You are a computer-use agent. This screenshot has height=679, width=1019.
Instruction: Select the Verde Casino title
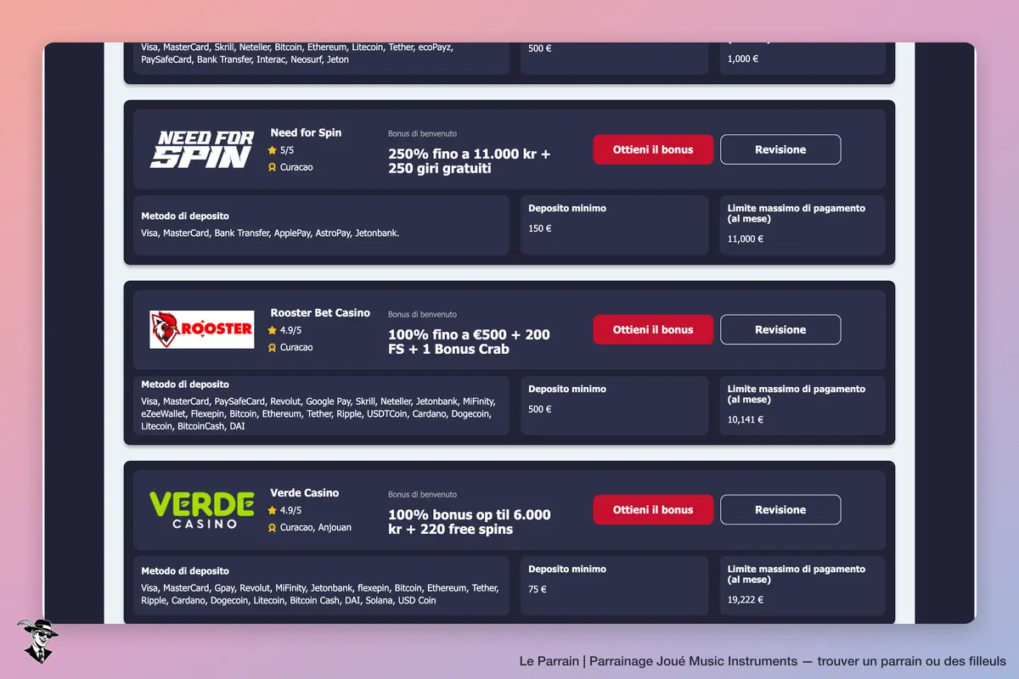coord(304,492)
